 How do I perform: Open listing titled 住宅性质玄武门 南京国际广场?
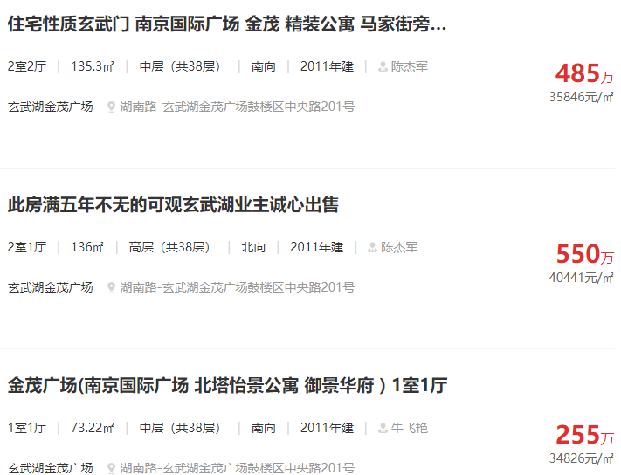pyautogui.click(x=227, y=24)
